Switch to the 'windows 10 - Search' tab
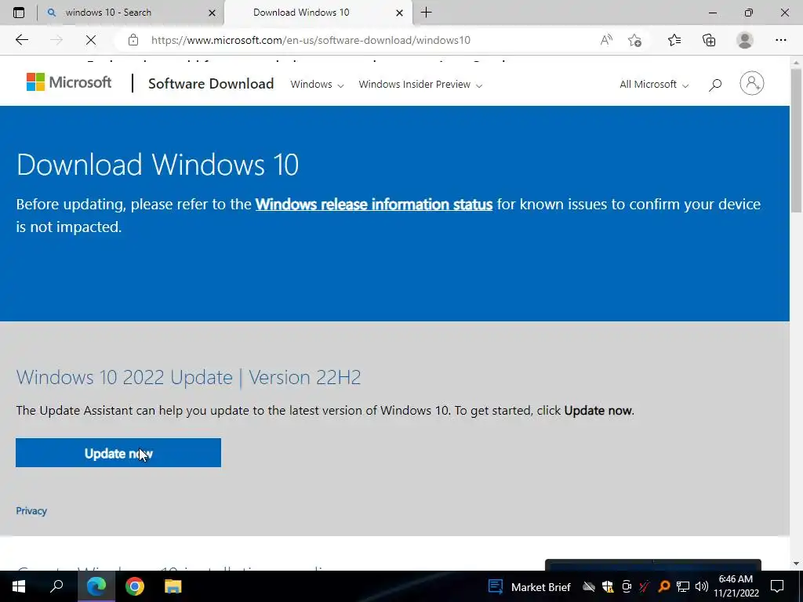The height and width of the screenshot is (602, 803). [x=131, y=13]
